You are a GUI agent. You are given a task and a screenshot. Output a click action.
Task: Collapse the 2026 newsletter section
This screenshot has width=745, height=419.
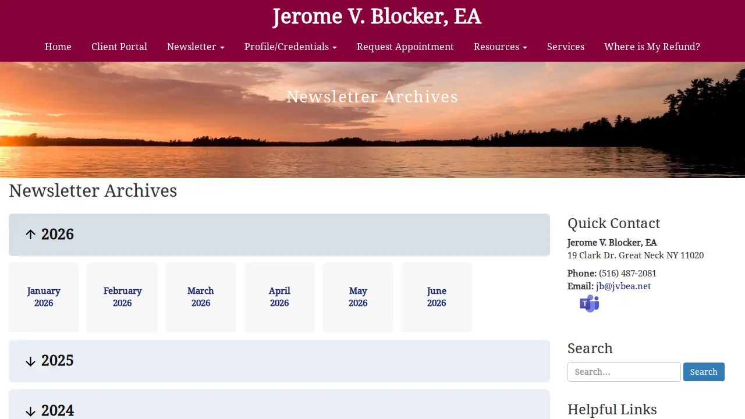coord(279,235)
